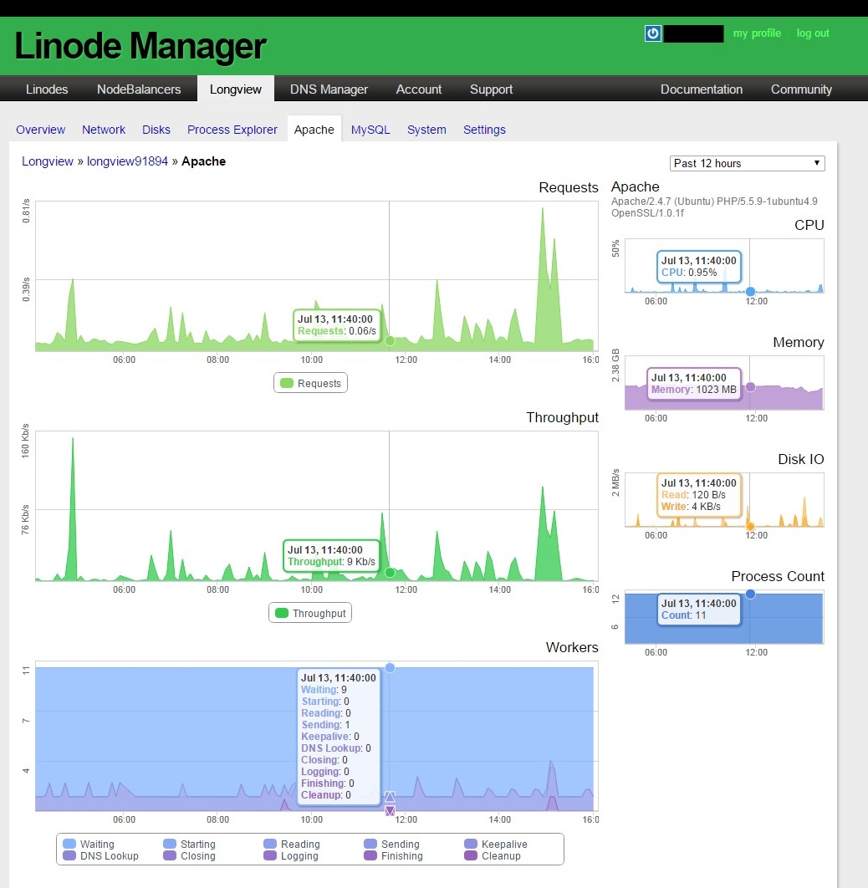This screenshot has width=868, height=888.
Task: Toggle the DNS Lookup legend entry
Action: (101, 855)
